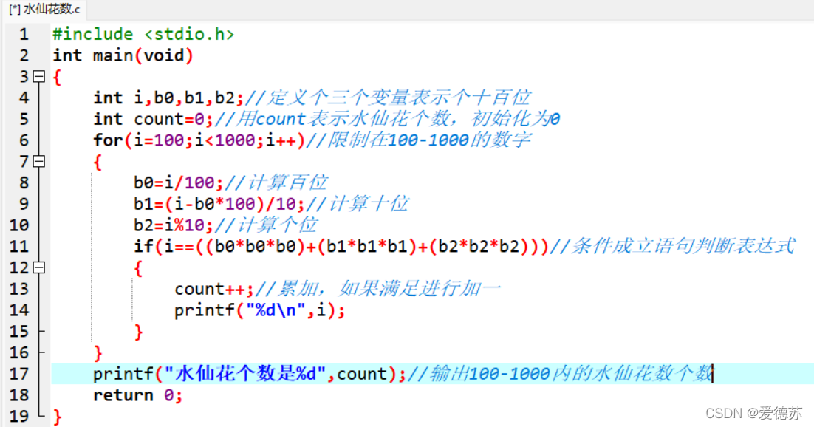Click the comment '//限制在100-1000的数字'
Viewport: 814px width, 427px height.
tap(418, 140)
